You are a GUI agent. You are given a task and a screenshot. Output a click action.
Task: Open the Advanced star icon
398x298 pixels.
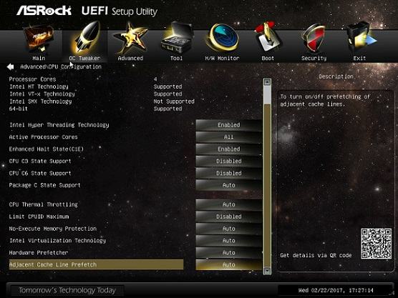coord(130,38)
